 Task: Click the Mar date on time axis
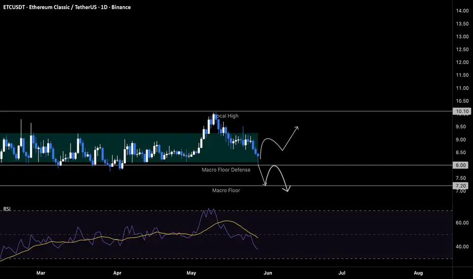pos(41,273)
